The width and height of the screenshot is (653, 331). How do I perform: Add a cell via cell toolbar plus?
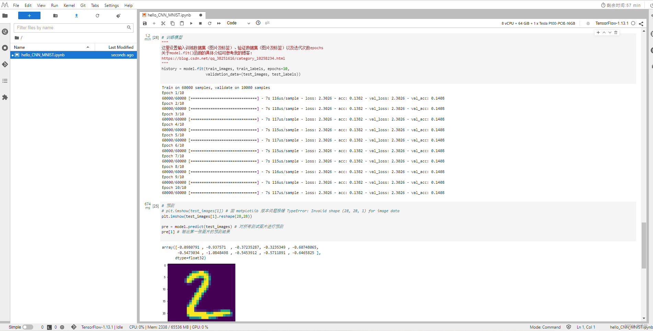(x=598, y=33)
